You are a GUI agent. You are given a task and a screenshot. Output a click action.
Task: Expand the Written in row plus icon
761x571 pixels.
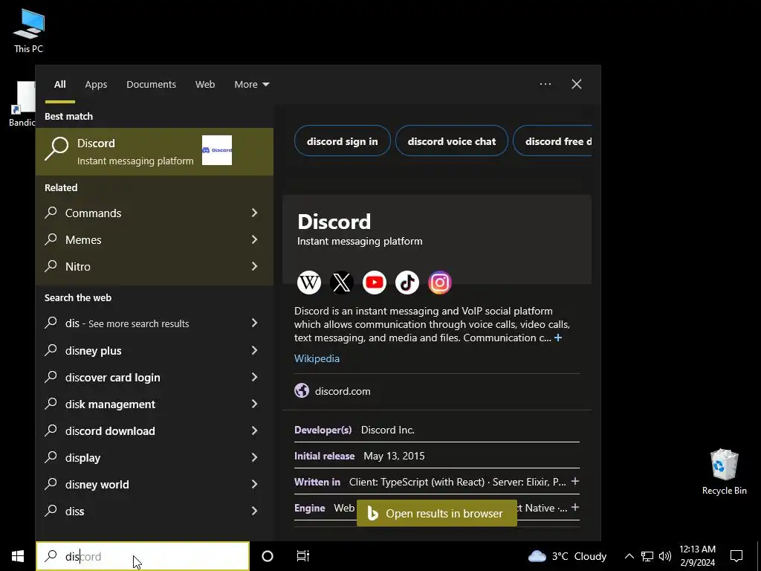pyautogui.click(x=575, y=481)
